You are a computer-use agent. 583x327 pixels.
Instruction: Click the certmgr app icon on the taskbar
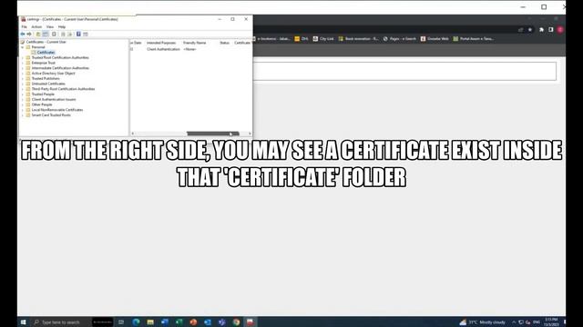pos(251,322)
